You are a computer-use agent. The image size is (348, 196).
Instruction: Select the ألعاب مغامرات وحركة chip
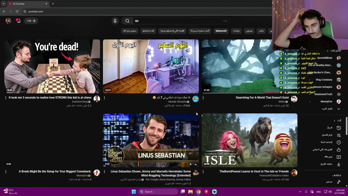tap(200, 31)
